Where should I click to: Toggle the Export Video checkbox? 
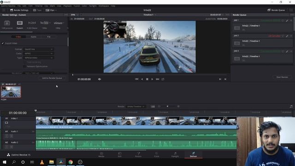3,43
